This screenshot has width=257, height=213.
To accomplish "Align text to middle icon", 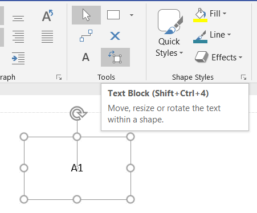I will point(18,18).
